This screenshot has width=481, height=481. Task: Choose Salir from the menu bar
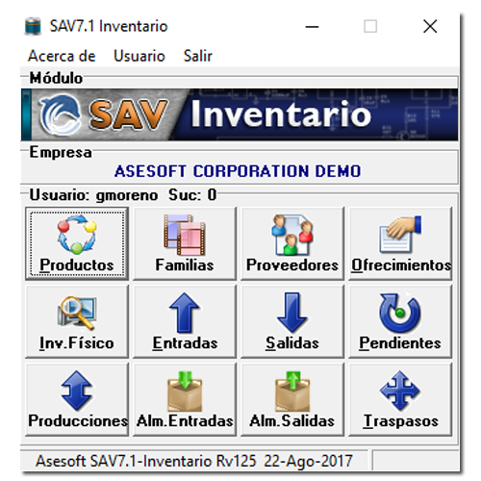(198, 56)
